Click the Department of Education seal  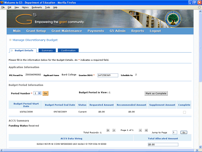[x=172, y=18]
